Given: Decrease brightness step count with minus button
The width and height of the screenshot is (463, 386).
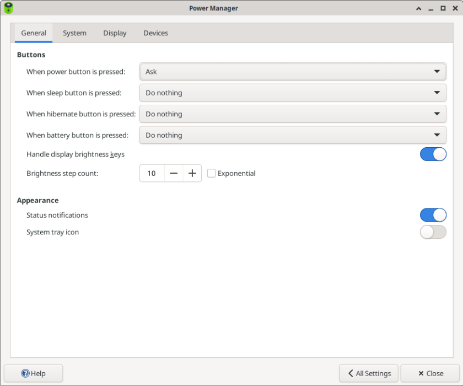Looking at the screenshot, I should point(174,173).
